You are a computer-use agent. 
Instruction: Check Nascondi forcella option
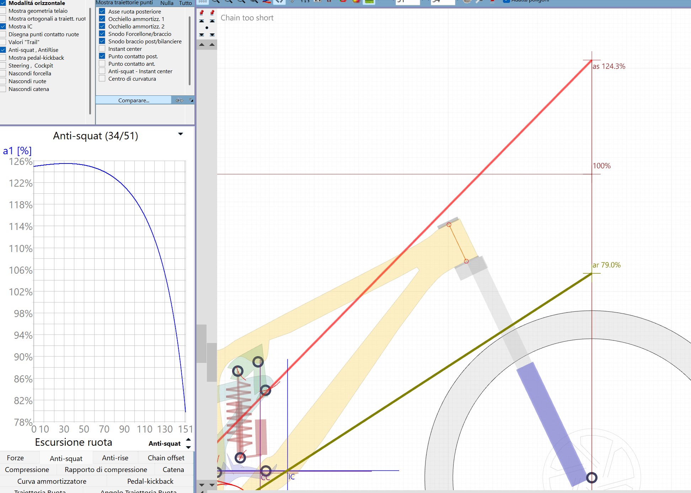[x=3, y=73]
